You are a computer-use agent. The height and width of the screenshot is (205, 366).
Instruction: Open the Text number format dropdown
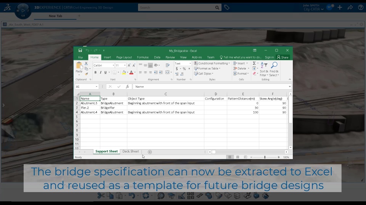click(x=190, y=63)
